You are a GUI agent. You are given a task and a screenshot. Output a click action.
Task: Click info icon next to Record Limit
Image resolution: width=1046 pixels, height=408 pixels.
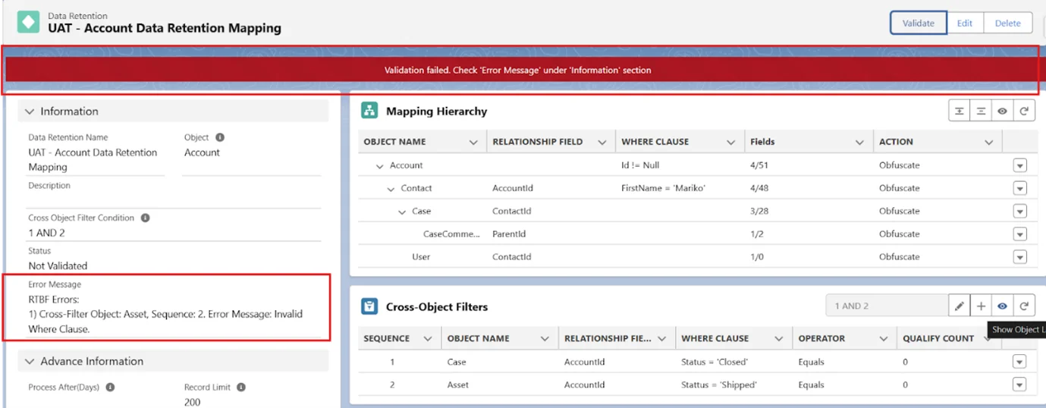pos(241,388)
